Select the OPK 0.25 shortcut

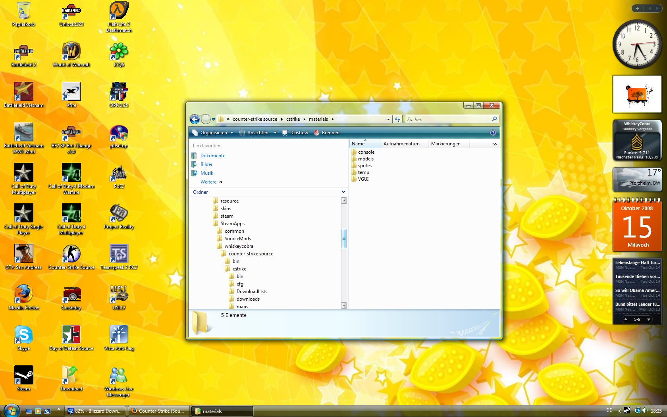pos(119,95)
